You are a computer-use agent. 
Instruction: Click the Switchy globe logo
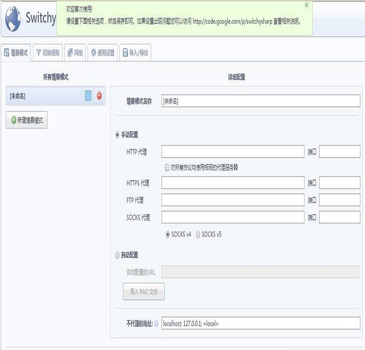[13, 19]
